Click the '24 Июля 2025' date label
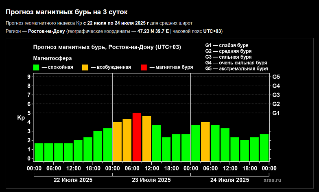This screenshot has width=319, height=192. [x=229, y=180]
